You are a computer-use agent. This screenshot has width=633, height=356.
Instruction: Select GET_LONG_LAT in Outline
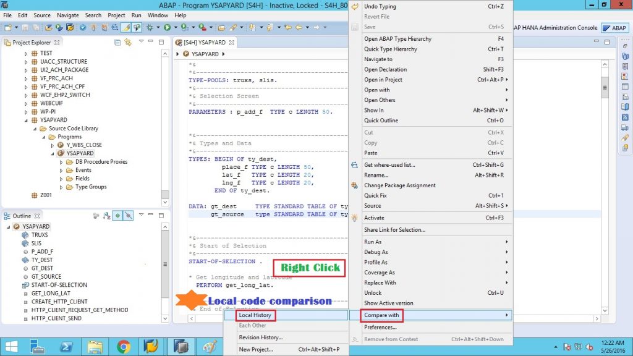[x=51, y=294]
